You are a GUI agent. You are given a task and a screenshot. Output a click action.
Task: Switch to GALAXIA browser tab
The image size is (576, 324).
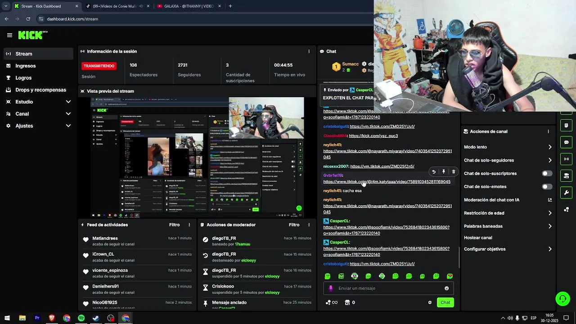pos(189,6)
